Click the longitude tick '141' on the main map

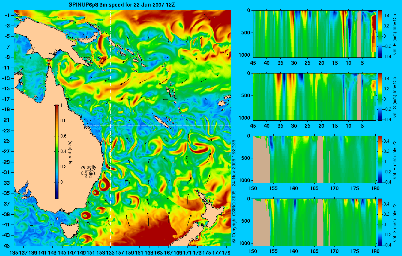click(43, 252)
